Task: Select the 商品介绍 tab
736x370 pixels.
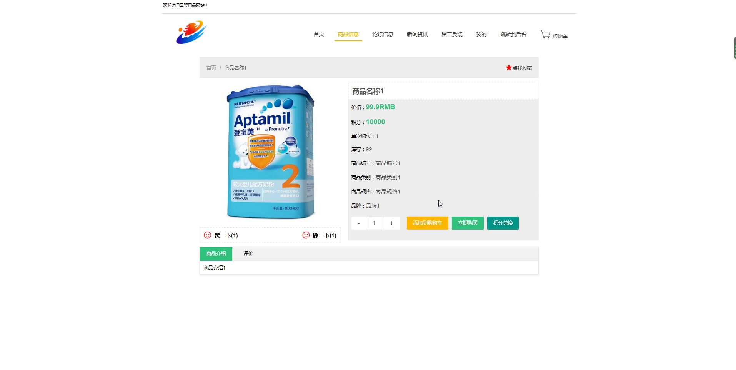Action: [216, 254]
